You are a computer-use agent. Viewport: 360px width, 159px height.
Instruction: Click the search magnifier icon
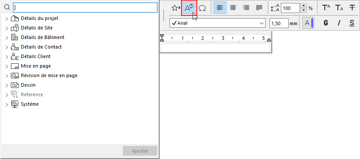(7, 7)
